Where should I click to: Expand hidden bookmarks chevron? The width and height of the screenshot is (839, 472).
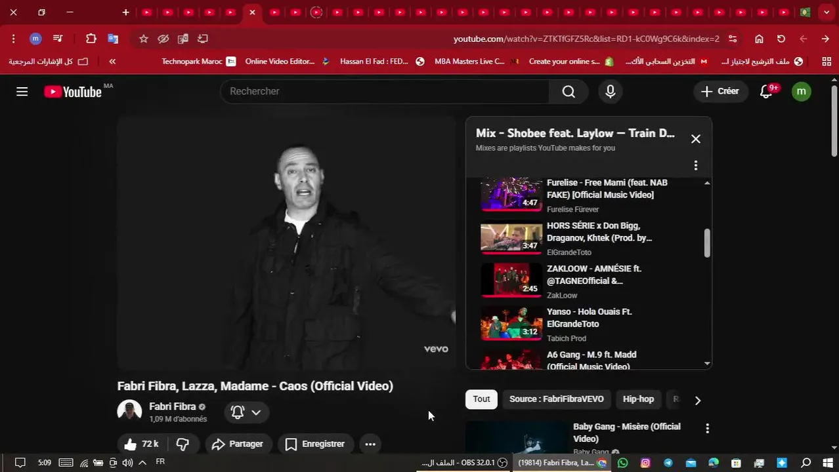coord(112,62)
